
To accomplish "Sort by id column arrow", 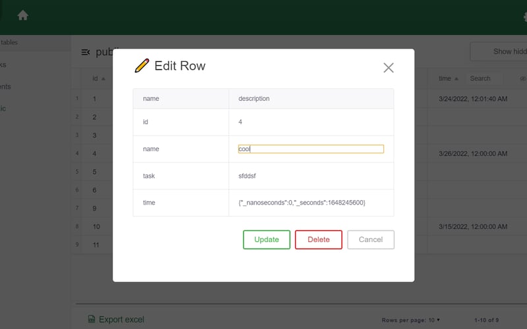I will click(x=103, y=79).
